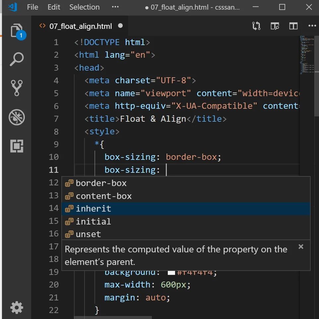Click the "viewport" string on line 5
Viewport: 319px width, 319px height.
165,94
